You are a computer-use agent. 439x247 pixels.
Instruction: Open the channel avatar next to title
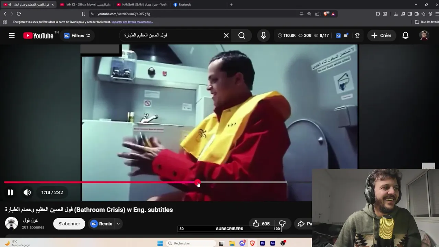tap(11, 224)
